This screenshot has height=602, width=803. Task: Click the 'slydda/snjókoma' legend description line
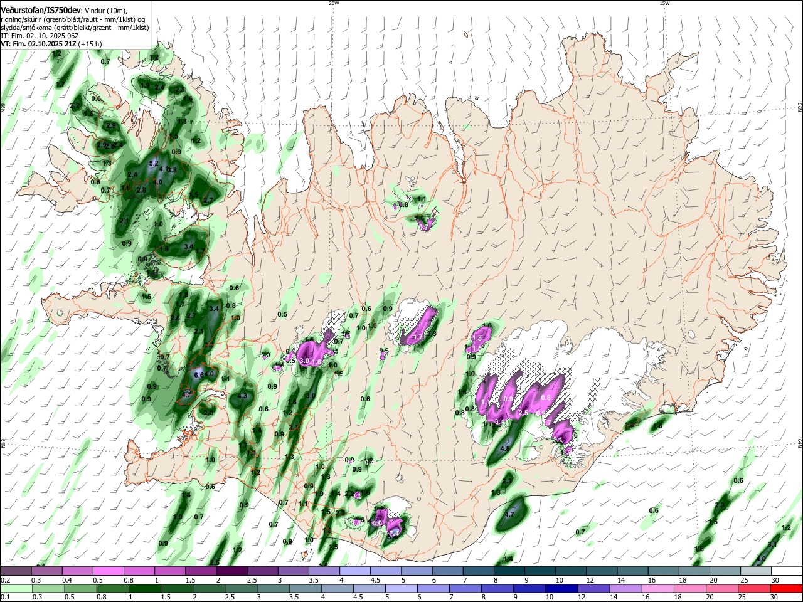(x=75, y=28)
